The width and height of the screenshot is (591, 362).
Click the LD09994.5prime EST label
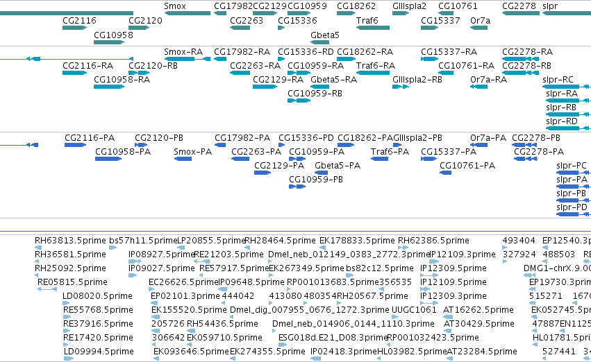tap(99, 352)
